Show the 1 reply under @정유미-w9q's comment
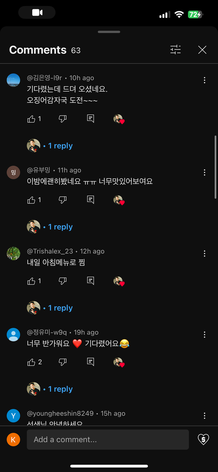Viewport: 218px width, 472px height. point(60,389)
